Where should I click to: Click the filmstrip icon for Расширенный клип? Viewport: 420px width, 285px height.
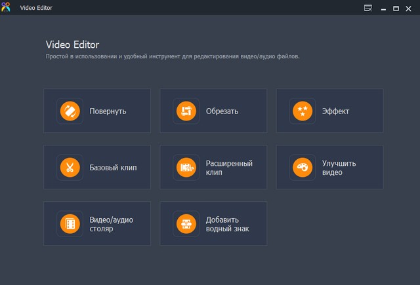click(186, 167)
